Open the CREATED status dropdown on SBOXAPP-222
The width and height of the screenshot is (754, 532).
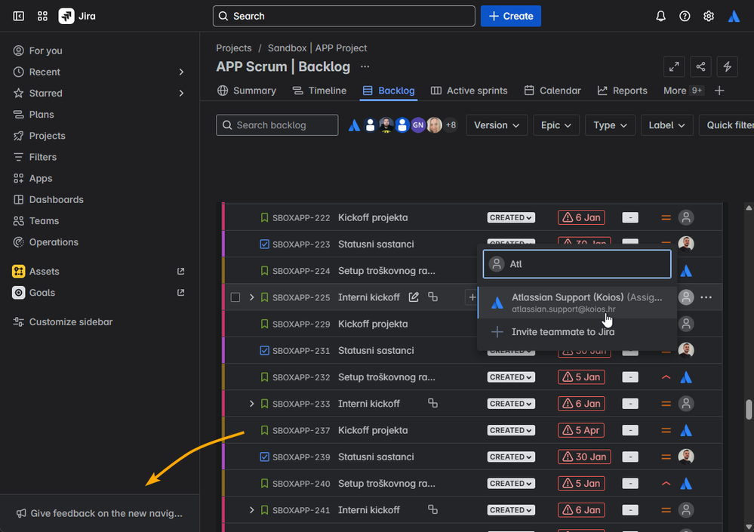[x=511, y=217]
